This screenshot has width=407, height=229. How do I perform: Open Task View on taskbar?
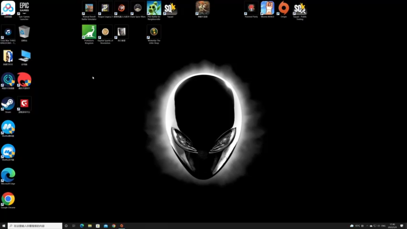(x=74, y=226)
